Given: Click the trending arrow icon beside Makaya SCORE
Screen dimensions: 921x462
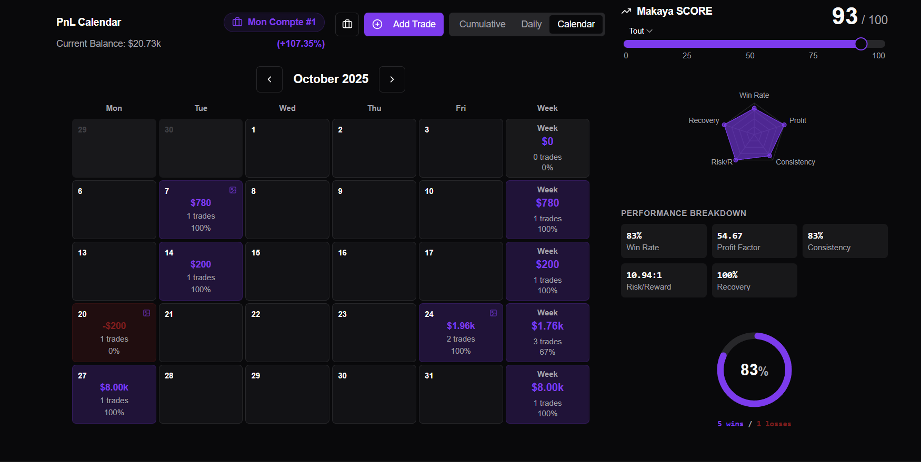Looking at the screenshot, I should [x=626, y=11].
